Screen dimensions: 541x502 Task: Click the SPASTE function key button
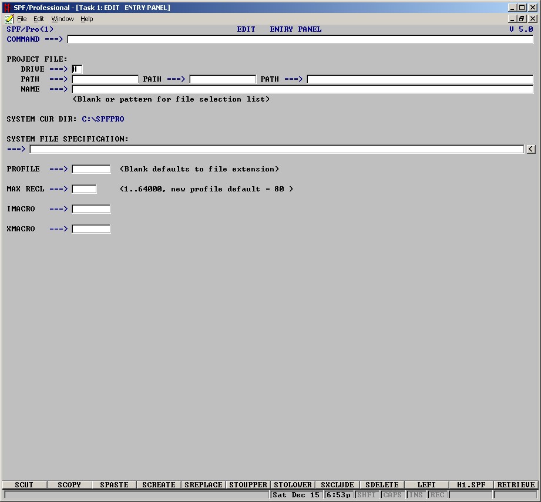[114, 485]
